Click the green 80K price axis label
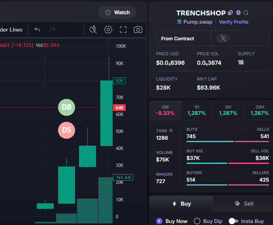273x225 pixels. click(119, 81)
